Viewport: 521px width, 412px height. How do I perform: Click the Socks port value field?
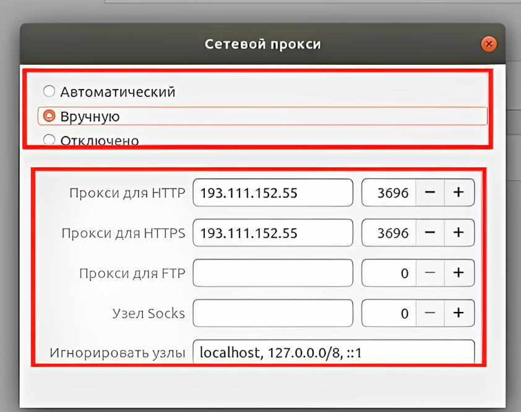tap(389, 313)
